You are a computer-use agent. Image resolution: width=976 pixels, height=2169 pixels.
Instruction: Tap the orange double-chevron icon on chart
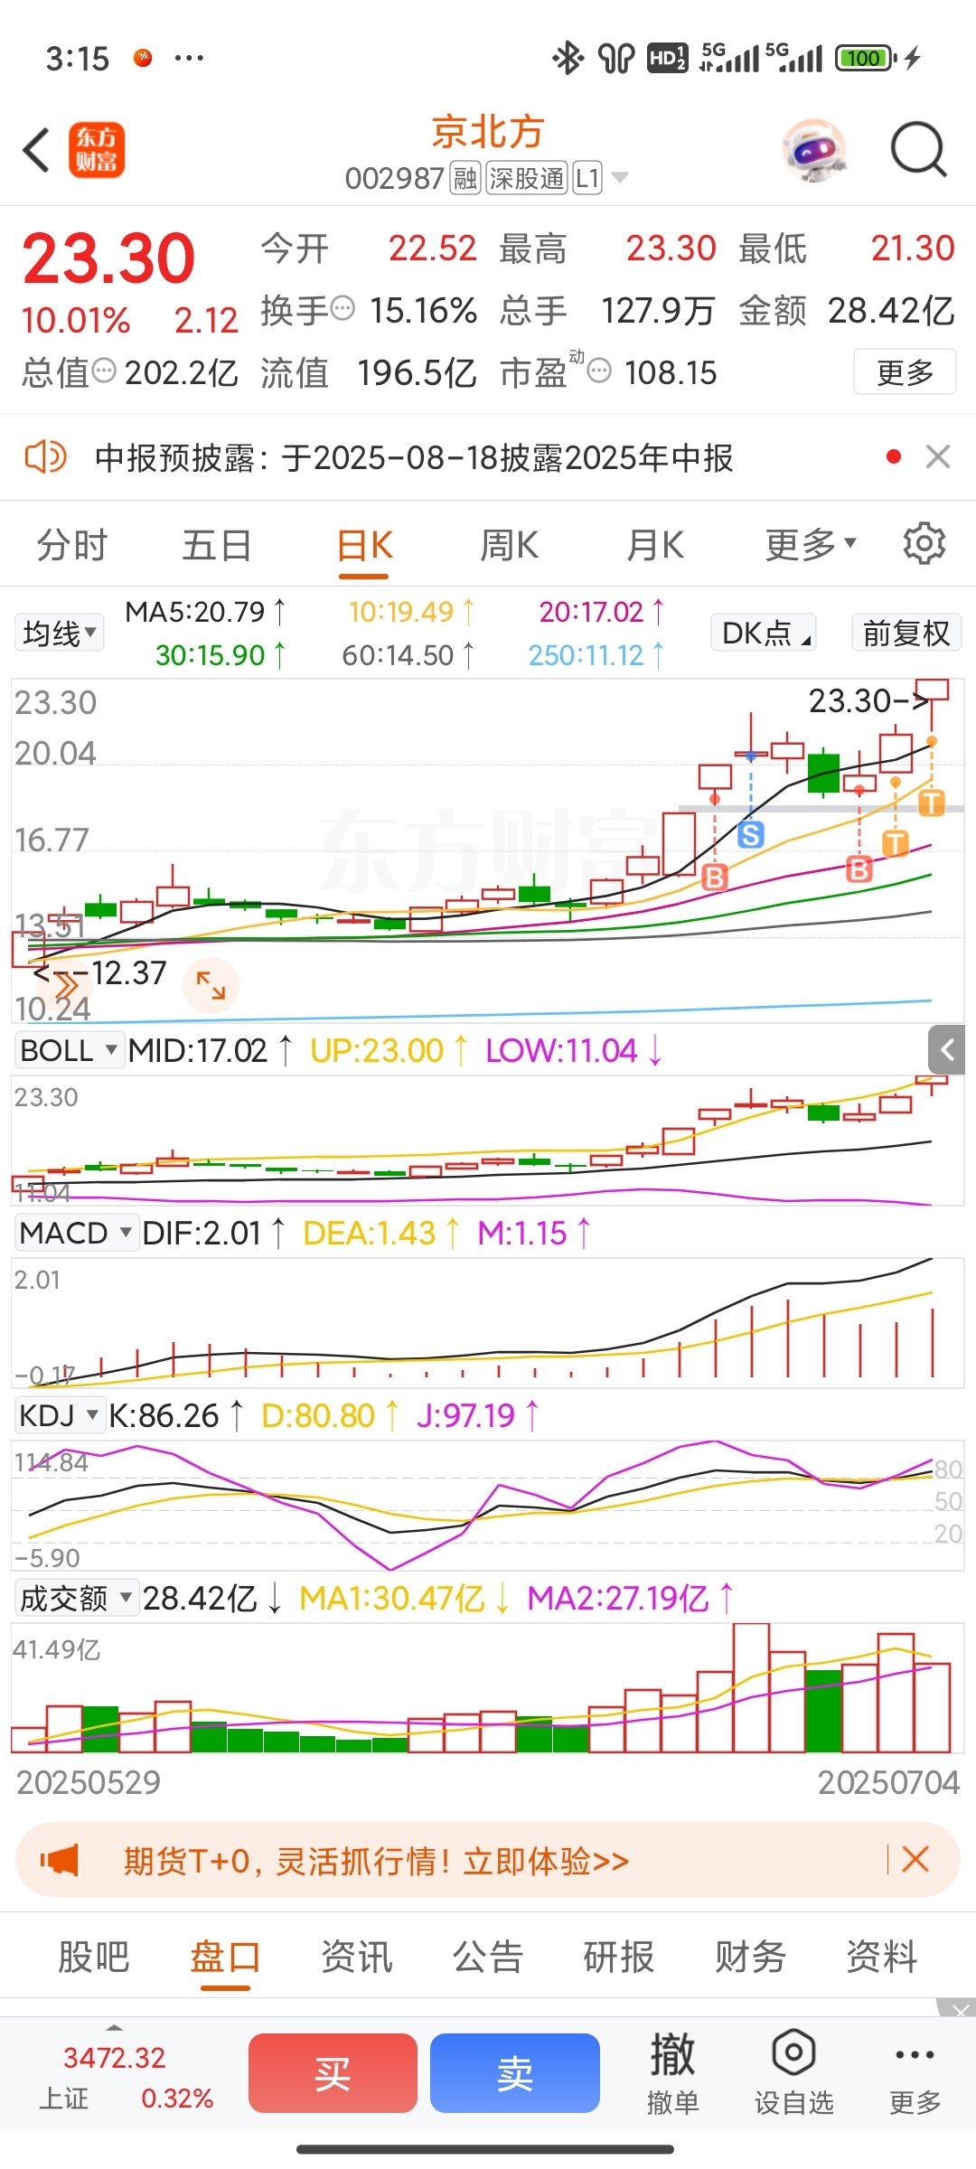(66, 985)
